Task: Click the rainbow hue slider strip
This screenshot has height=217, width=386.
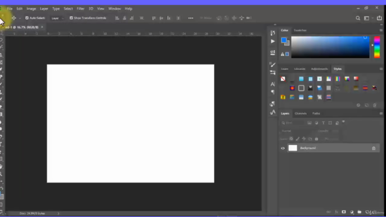Action: coord(377,47)
